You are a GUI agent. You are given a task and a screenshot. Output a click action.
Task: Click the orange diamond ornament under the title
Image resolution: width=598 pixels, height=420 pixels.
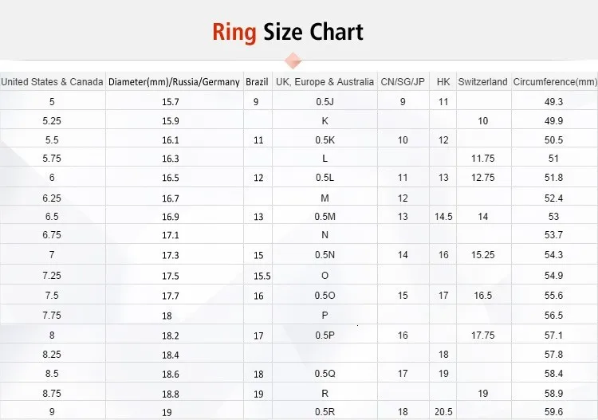[293, 61]
